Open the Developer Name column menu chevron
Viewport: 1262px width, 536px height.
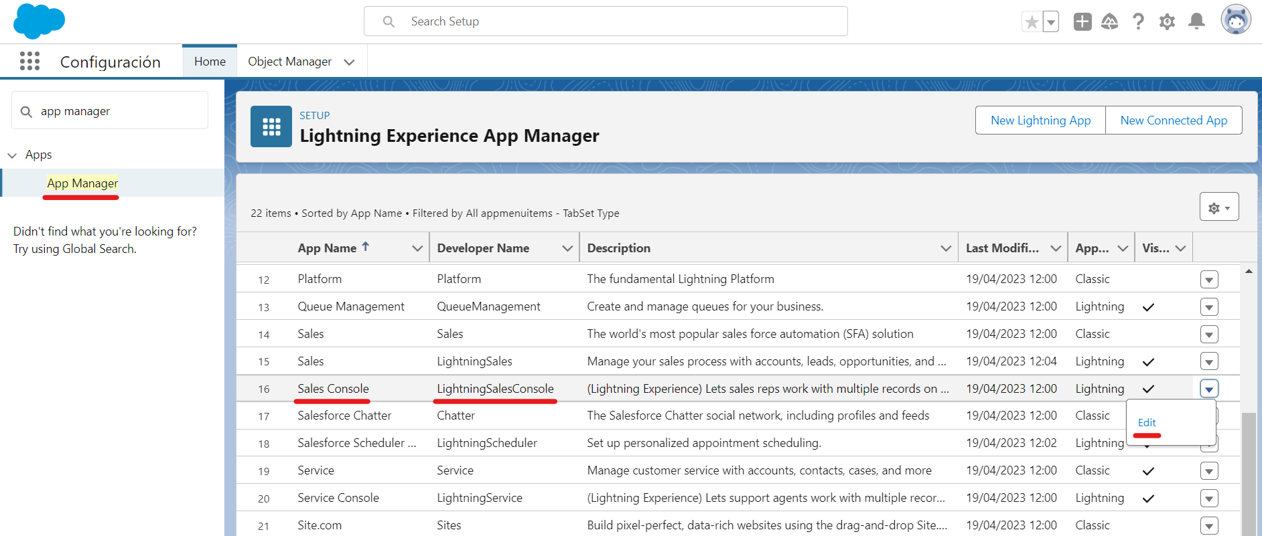click(x=567, y=248)
